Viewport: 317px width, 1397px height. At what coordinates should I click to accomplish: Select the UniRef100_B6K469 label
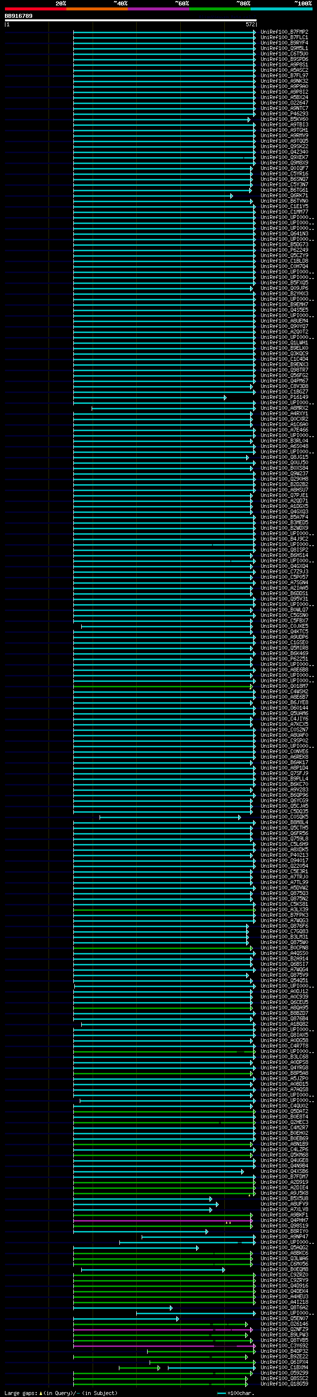[284, 654]
